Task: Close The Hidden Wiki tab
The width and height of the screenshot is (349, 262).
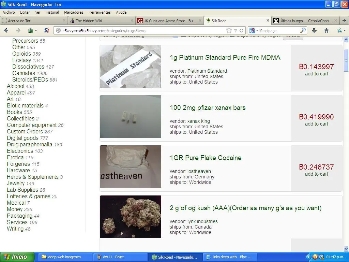Action: tap(132, 20)
